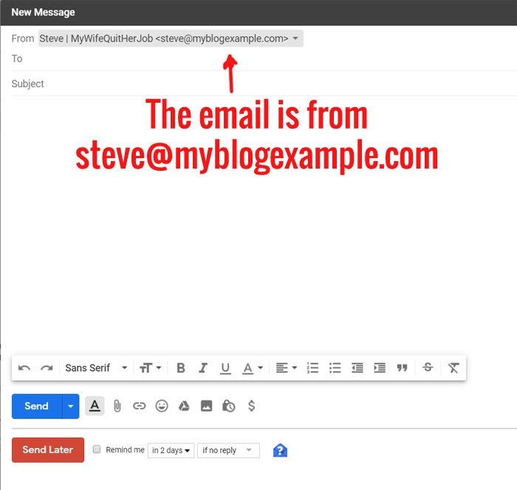Open the 'in 2 days' dropdown
The image size is (517, 490).
pyautogui.click(x=171, y=450)
